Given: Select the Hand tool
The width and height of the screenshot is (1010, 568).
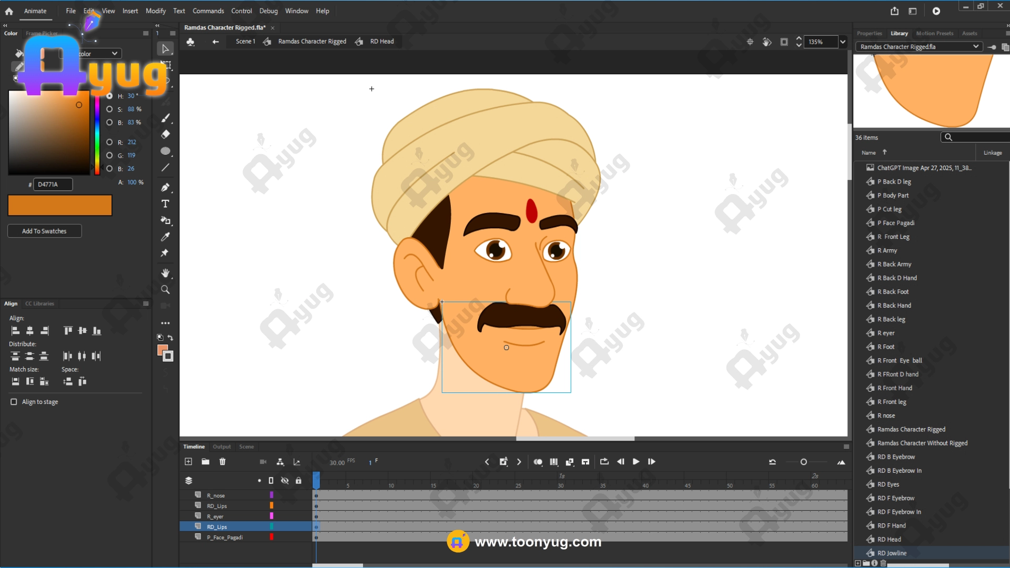Looking at the screenshot, I should click(x=165, y=273).
